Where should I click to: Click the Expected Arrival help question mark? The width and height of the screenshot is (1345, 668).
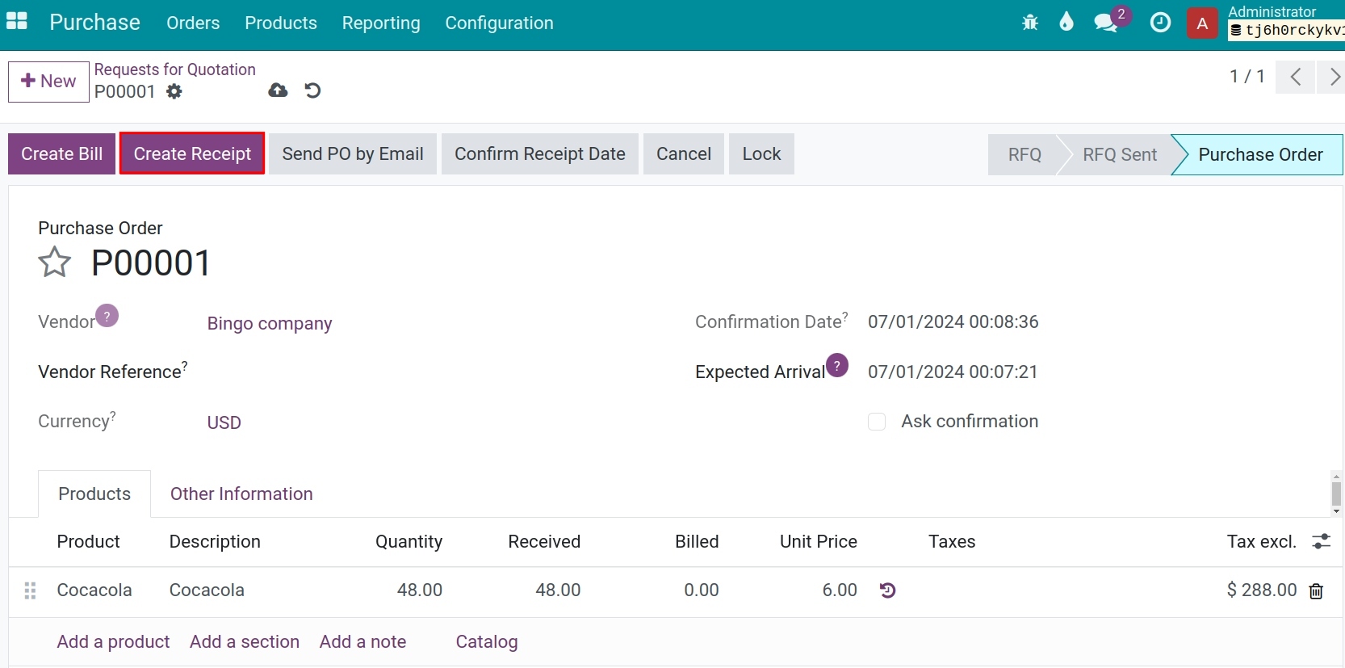837,365
